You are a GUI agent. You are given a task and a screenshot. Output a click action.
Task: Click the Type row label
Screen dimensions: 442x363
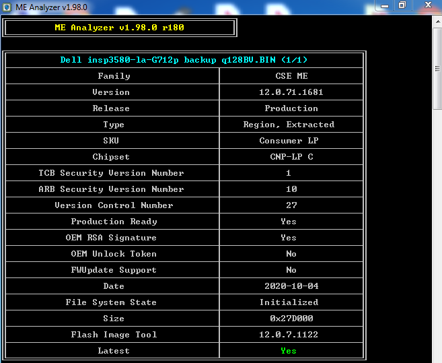point(114,125)
